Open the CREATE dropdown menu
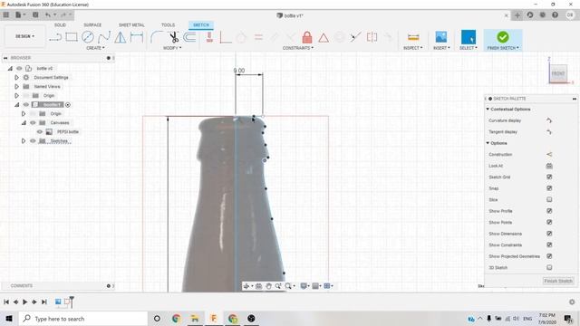This screenshot has height=326, width=580. 95,48
